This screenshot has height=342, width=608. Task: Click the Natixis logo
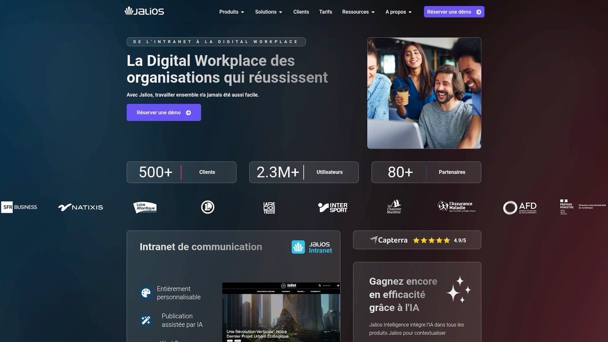[x=80, y=207]
